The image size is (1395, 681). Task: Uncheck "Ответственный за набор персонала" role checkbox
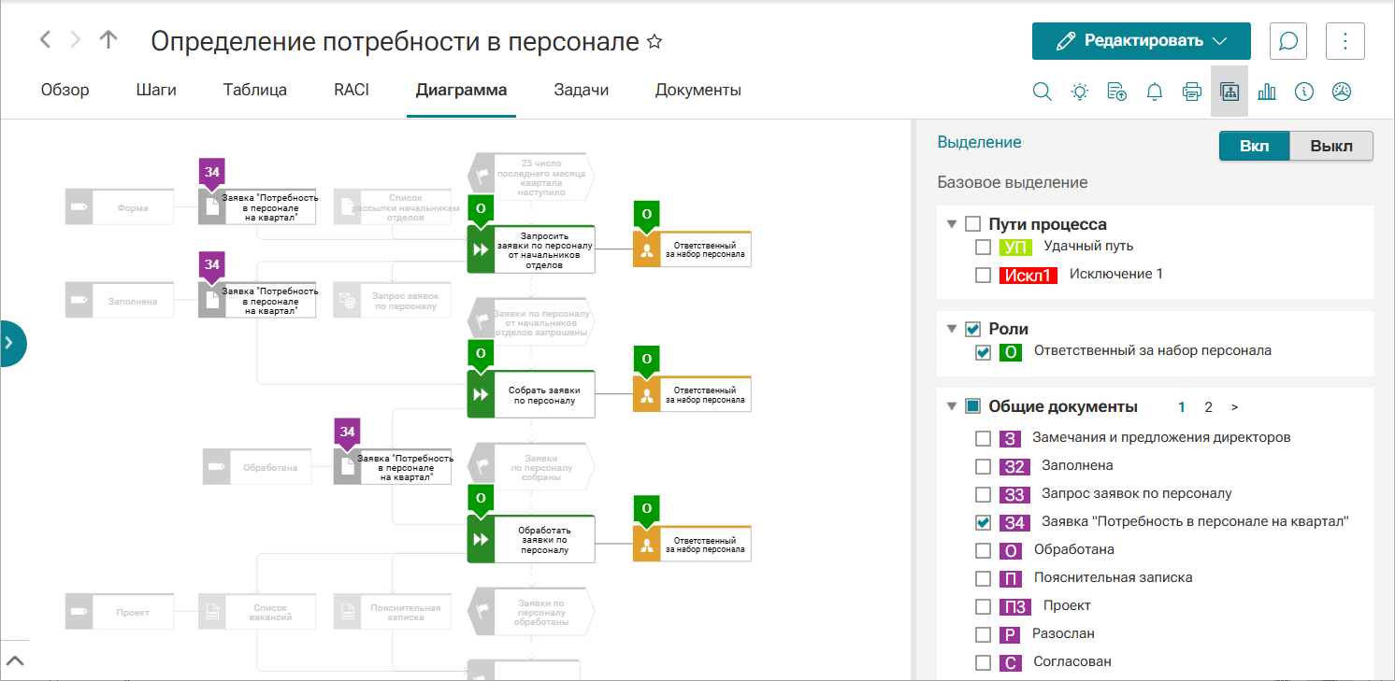[983, 352]
